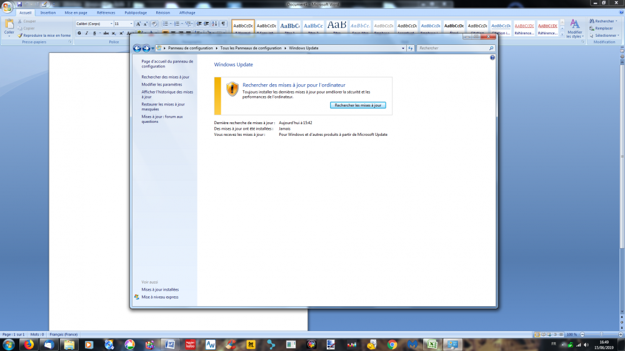This screenshot has height=351, width=625.
Task: Click Reproduire la mise en forme brush
Action: tap(44, 36)
